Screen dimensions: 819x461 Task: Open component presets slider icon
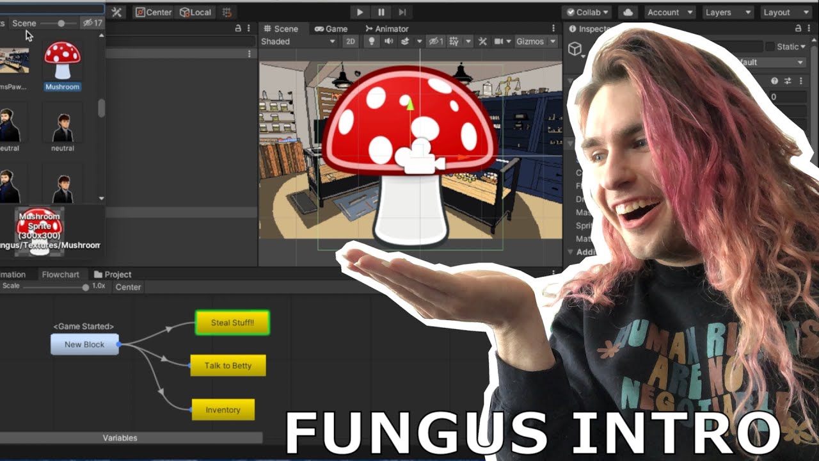pos(788,81)
